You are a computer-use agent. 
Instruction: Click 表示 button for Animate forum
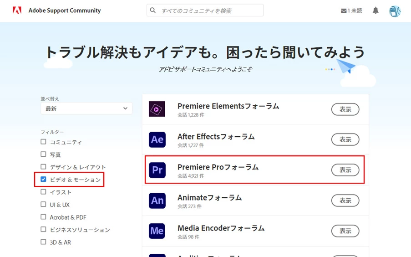coord(345,200)
